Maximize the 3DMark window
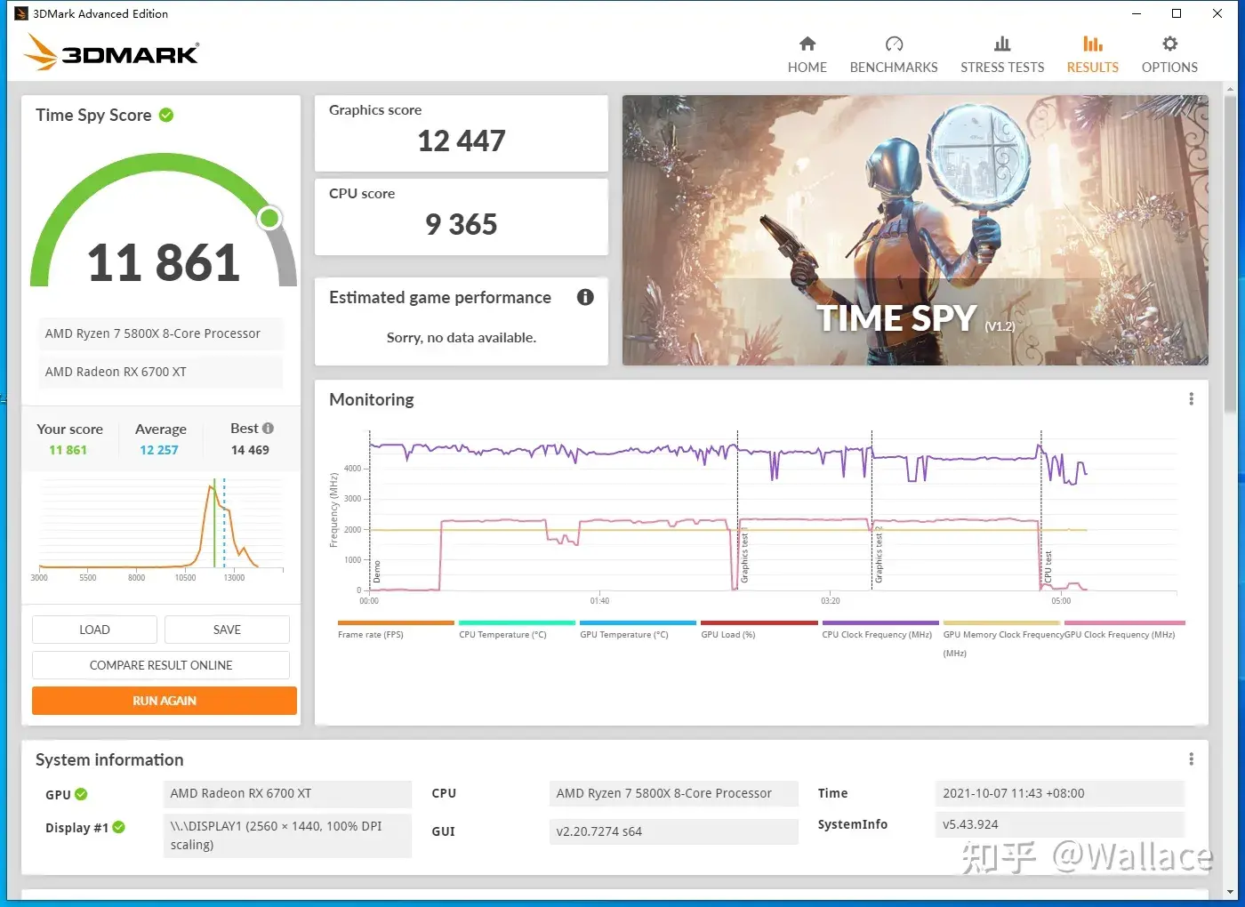This screenshot has height=907, width=1245. 1177,13
